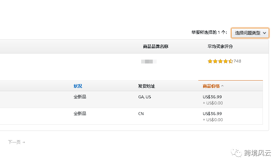
Task: Click the 跨境风云 watermark text
Action: pyautogui.click(x=257, y=153)
